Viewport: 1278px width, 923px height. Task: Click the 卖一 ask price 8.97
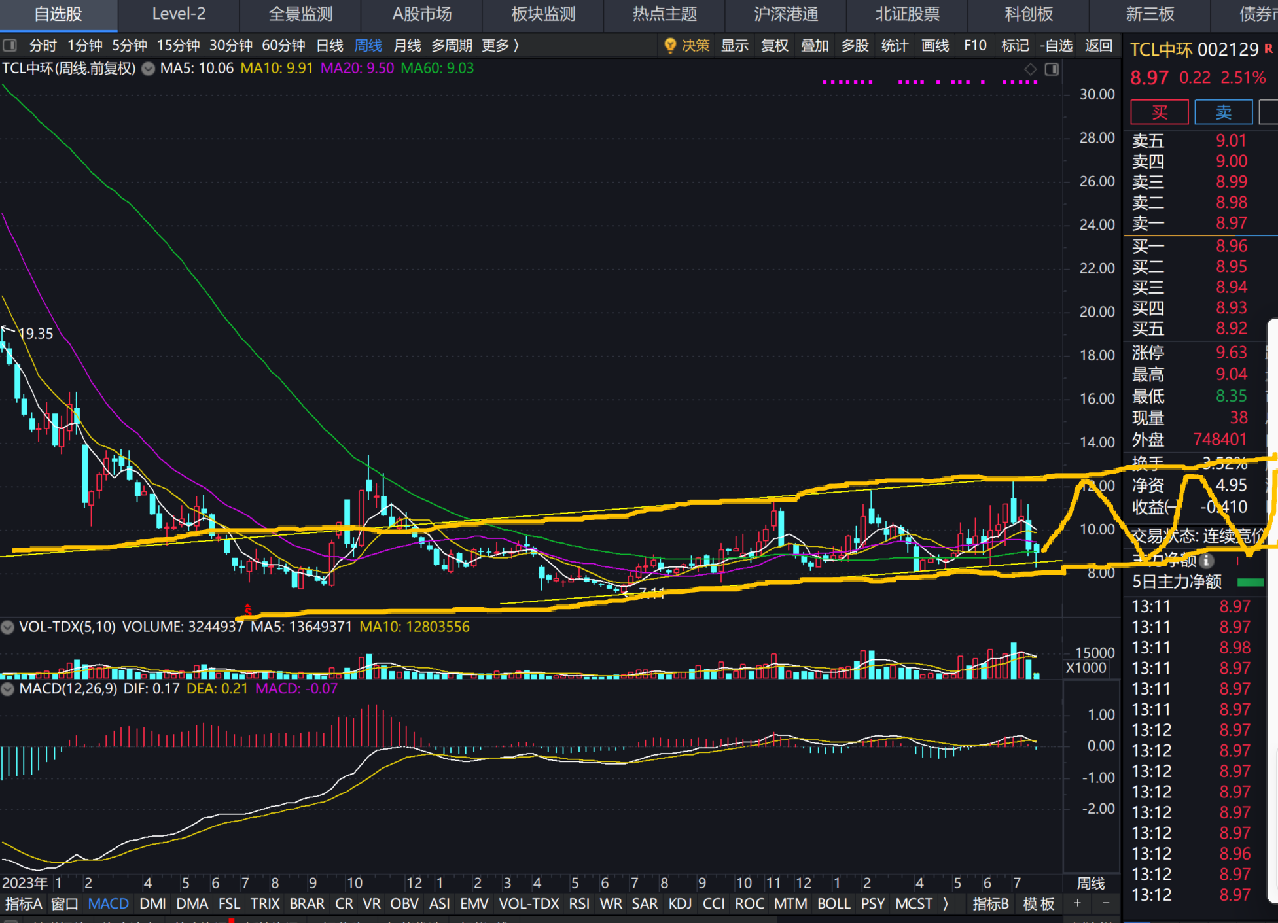[1232, 223]
